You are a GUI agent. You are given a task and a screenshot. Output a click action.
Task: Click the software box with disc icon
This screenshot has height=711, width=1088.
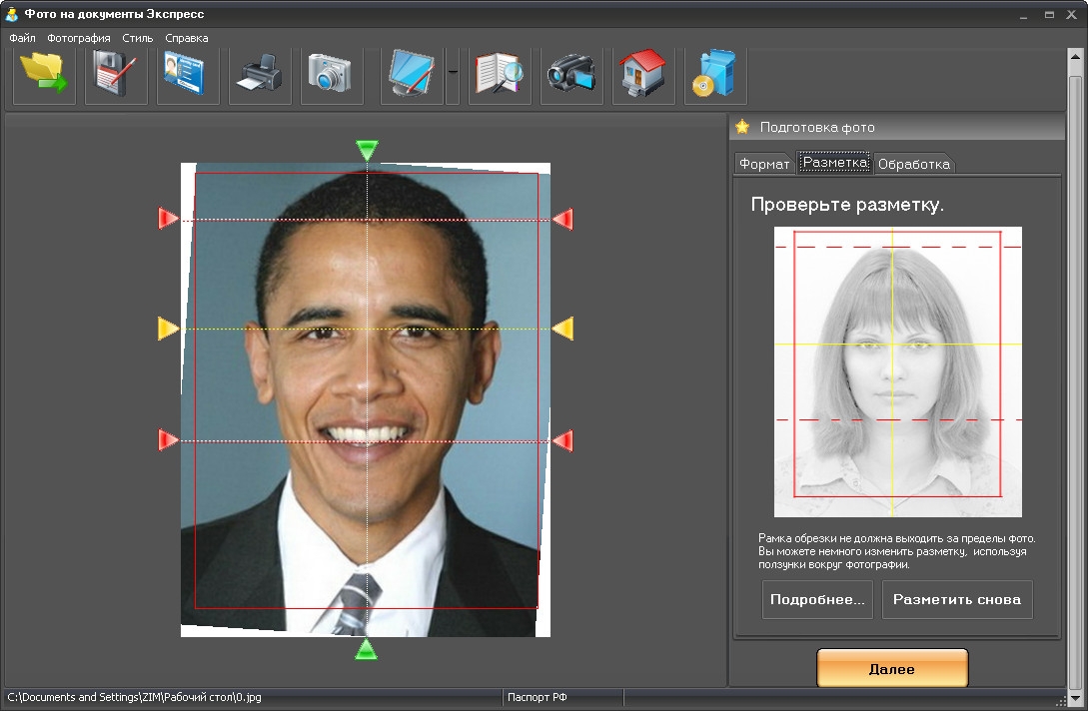tap(715, 74)
